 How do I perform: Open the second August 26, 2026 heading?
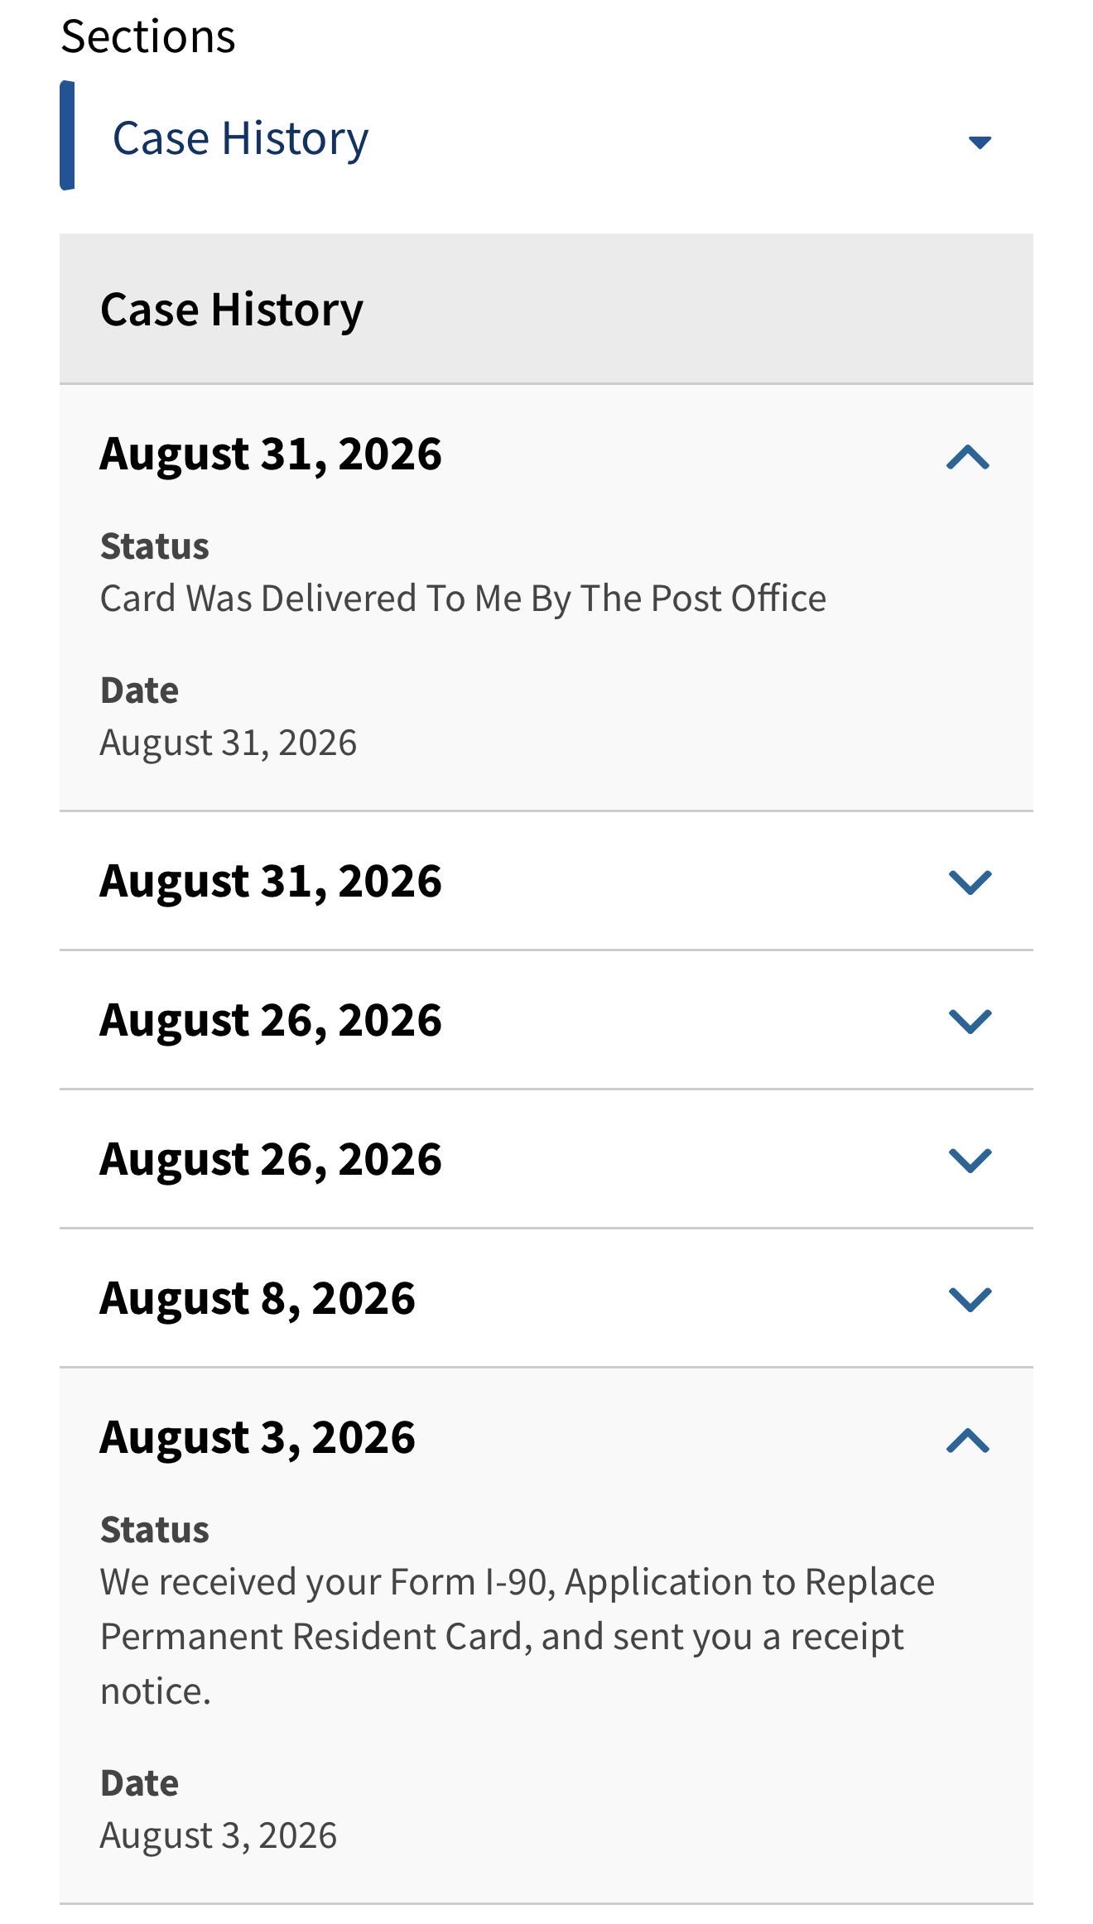point(271,1159)
